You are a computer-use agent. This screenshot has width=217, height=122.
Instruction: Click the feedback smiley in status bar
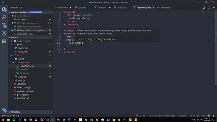[x=209, y=116]
